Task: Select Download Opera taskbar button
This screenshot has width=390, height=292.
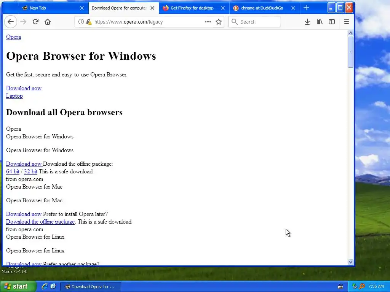Action: coord(91,287)
